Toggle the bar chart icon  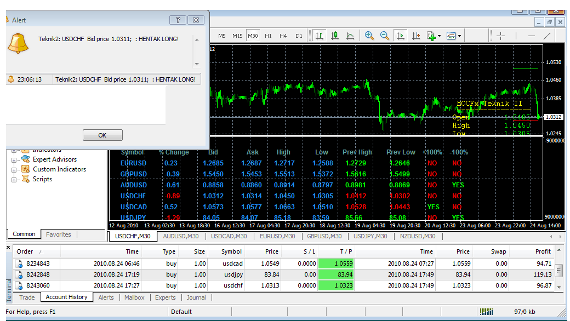pos(320,36)
